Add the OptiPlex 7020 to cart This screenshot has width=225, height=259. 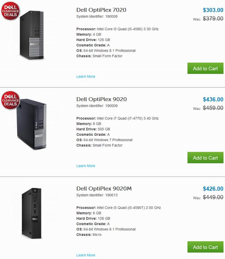pyautogui.click(x=205, y=68)
